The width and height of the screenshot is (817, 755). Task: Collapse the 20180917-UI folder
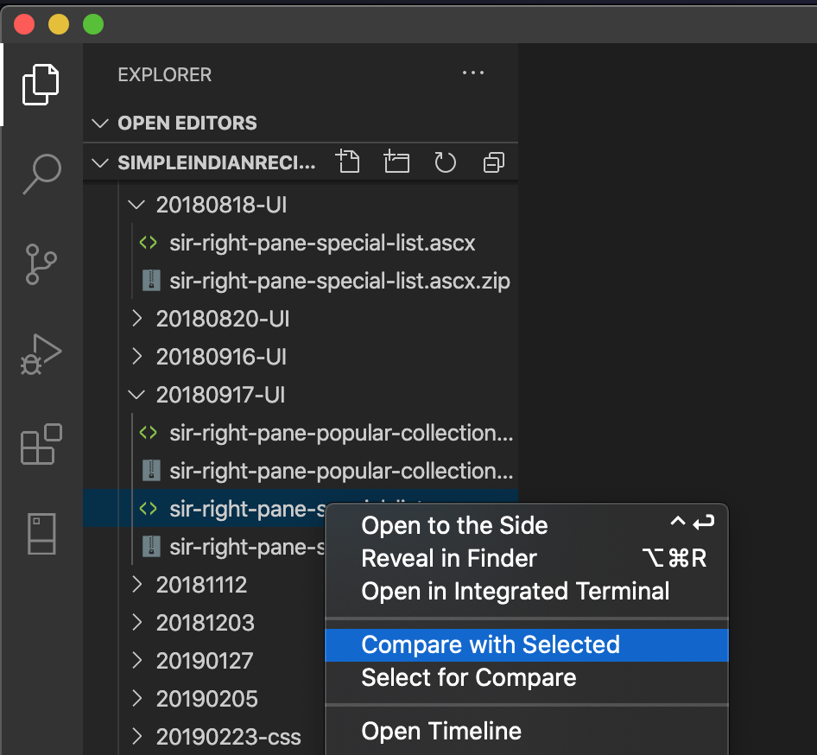[x=136, y=395]
